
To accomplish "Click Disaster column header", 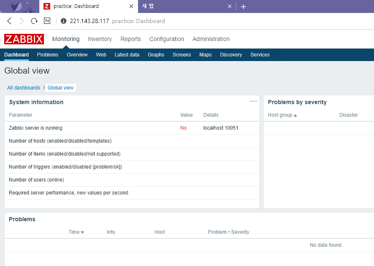I will click(348, 115).
